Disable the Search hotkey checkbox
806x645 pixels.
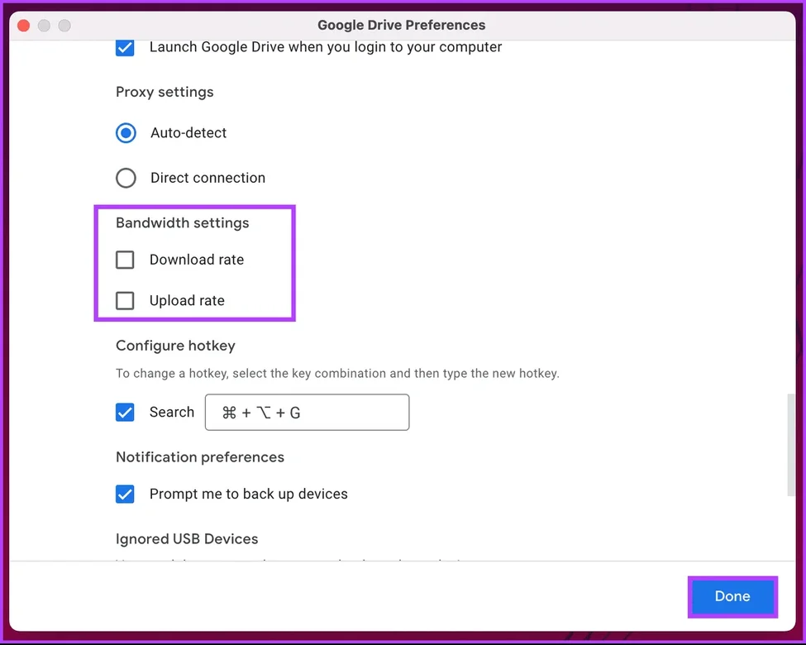(x=125, y=412)
